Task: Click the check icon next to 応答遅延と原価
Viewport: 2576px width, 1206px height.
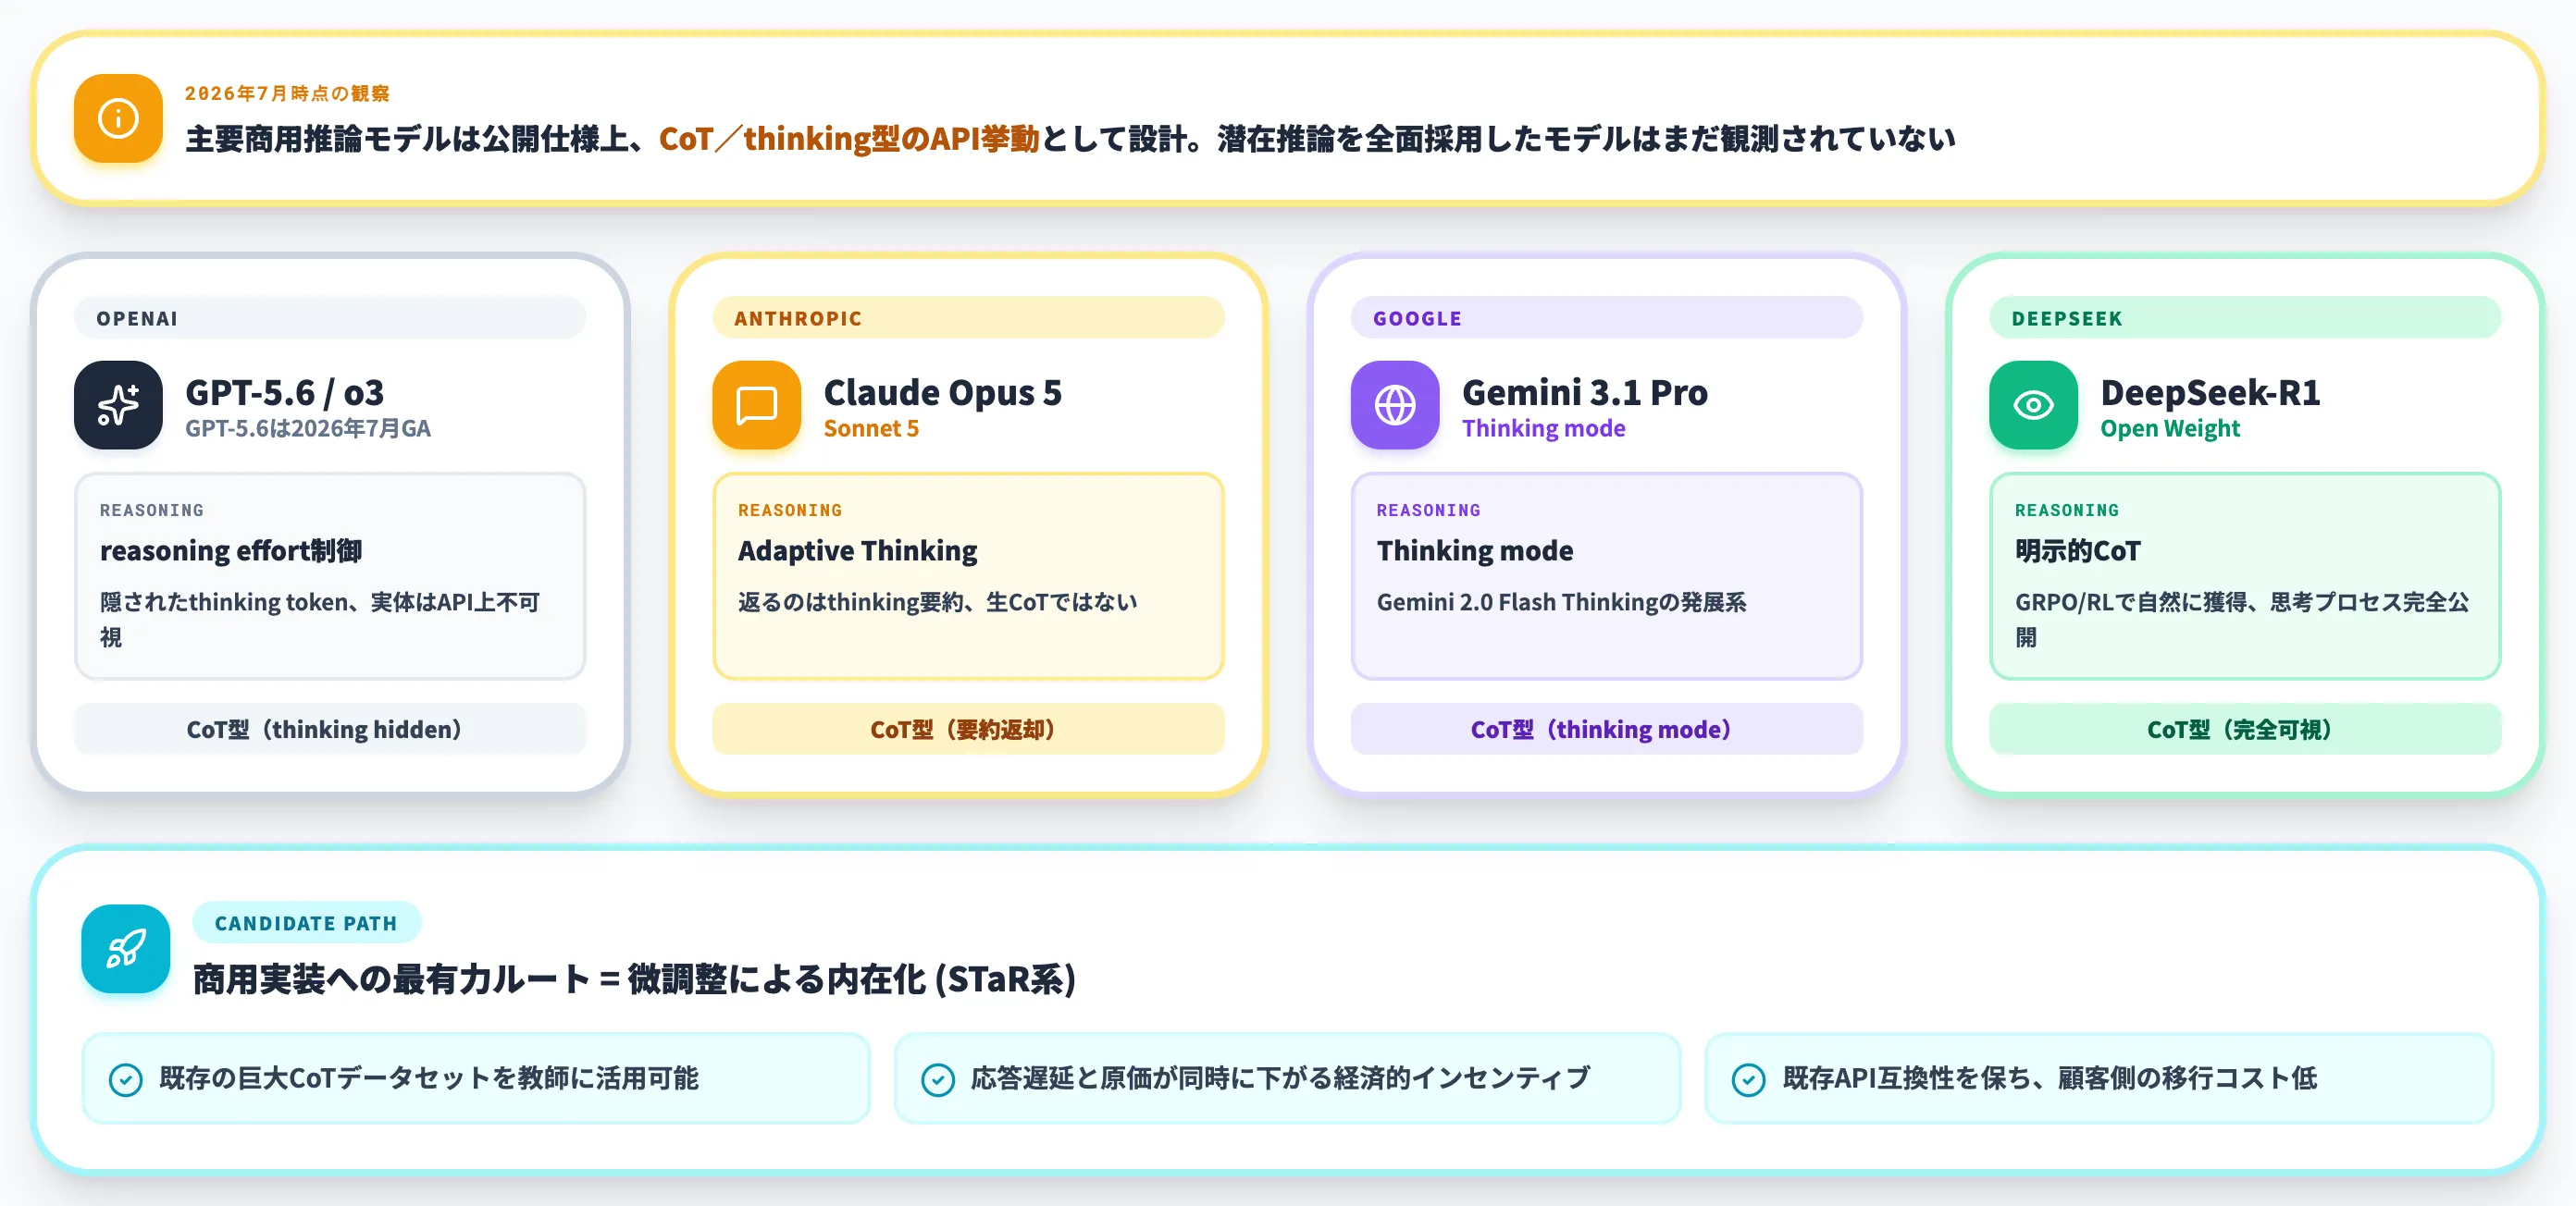Action: tap(937, 1079)
